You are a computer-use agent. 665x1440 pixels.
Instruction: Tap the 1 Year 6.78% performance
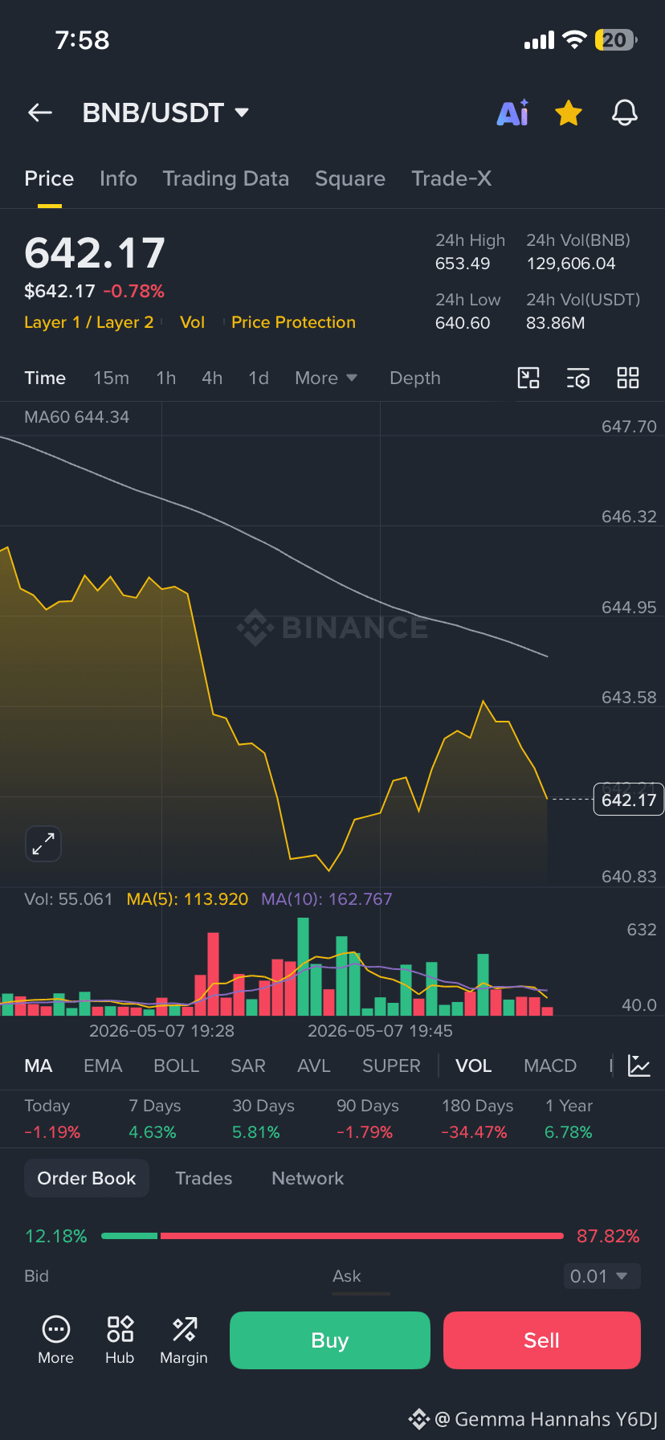tap(569, 1119)
